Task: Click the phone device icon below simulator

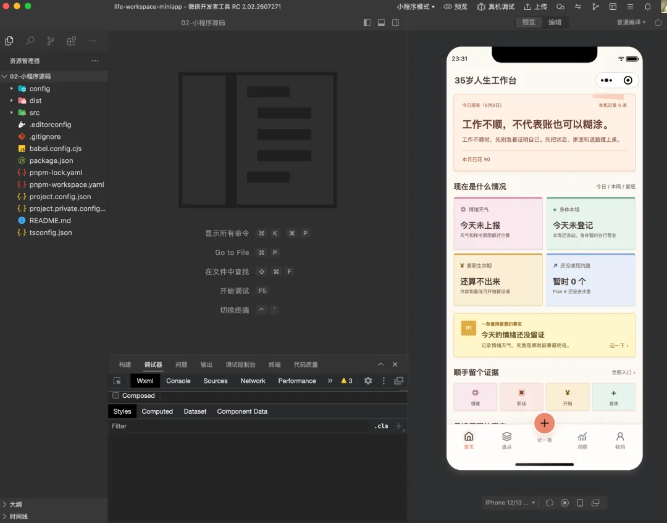Action: tap(580, 503)
